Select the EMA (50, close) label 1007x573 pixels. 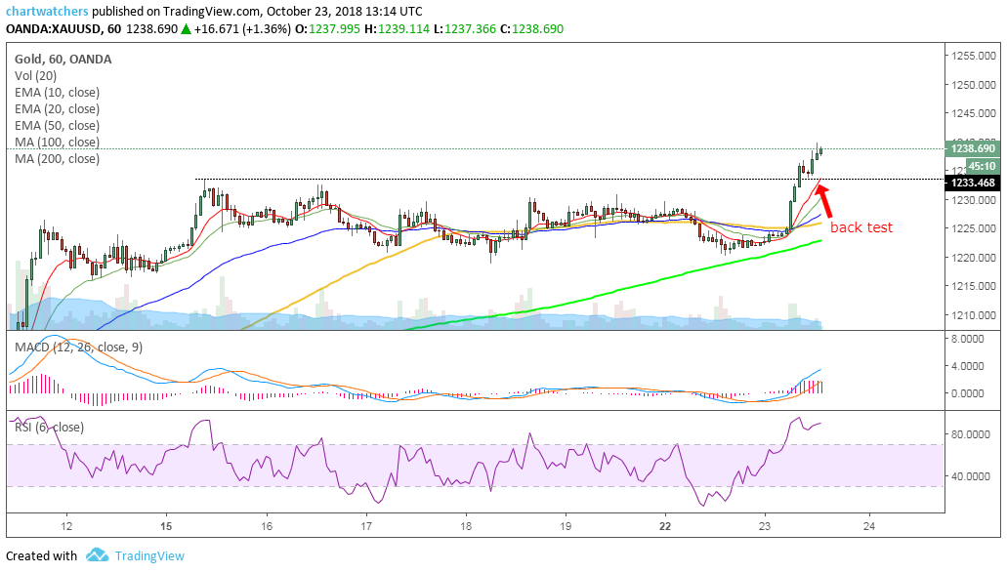point(58,126)
